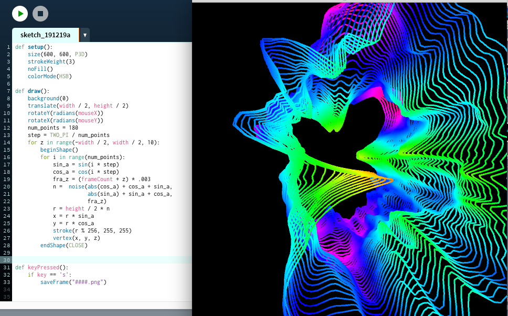508x316 pixels.
Task: Click the colorMode(HSB) statement
Action: point(49,76)
